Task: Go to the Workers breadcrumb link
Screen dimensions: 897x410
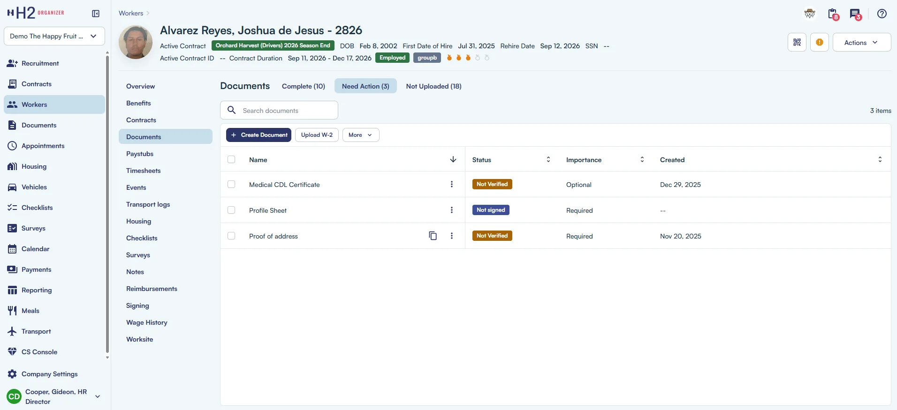Action: pyautogui.click(x=131, y=13)
